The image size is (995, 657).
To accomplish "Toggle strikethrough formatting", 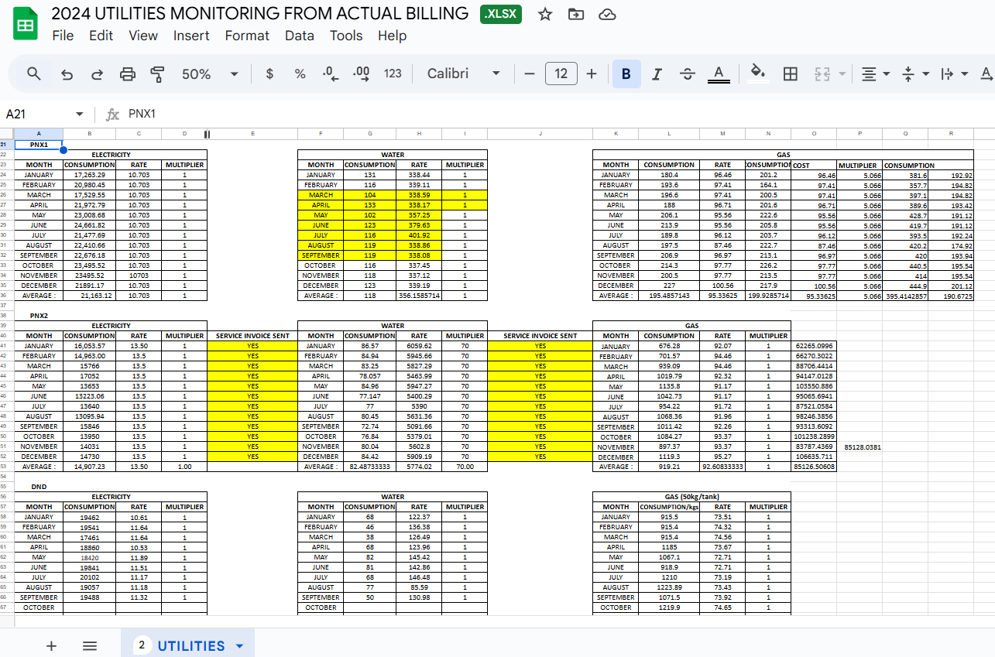I will pyautogui.click(x=688, y=74).
